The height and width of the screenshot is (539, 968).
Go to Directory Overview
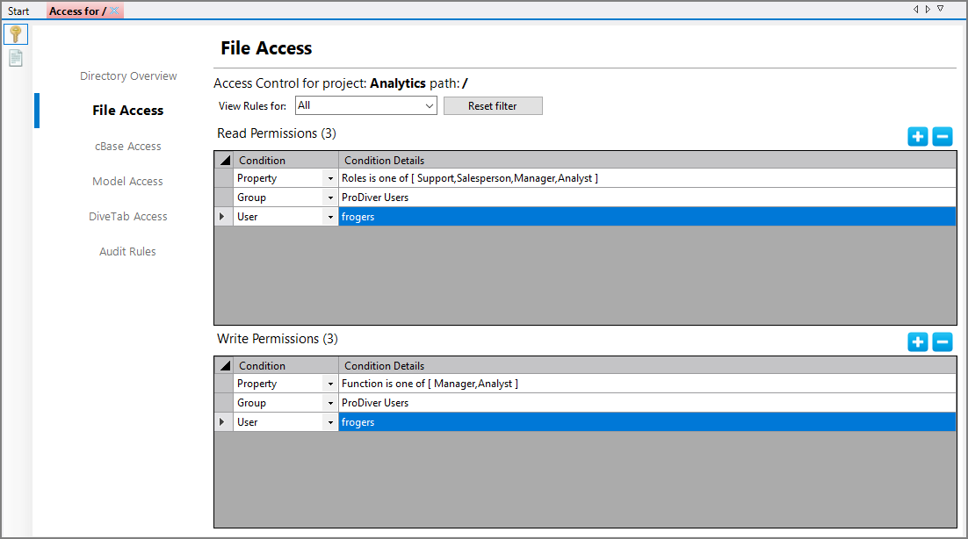(x=128, y=76)
